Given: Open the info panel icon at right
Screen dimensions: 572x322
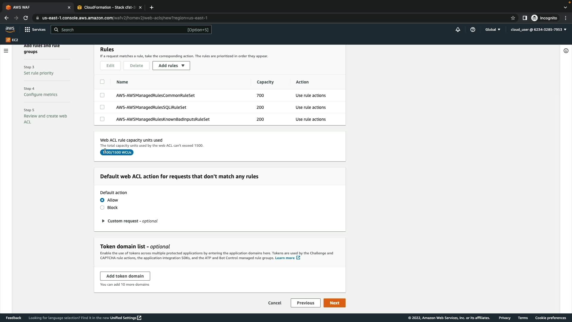Looking at the screenshot, I should tap(566, 51).
